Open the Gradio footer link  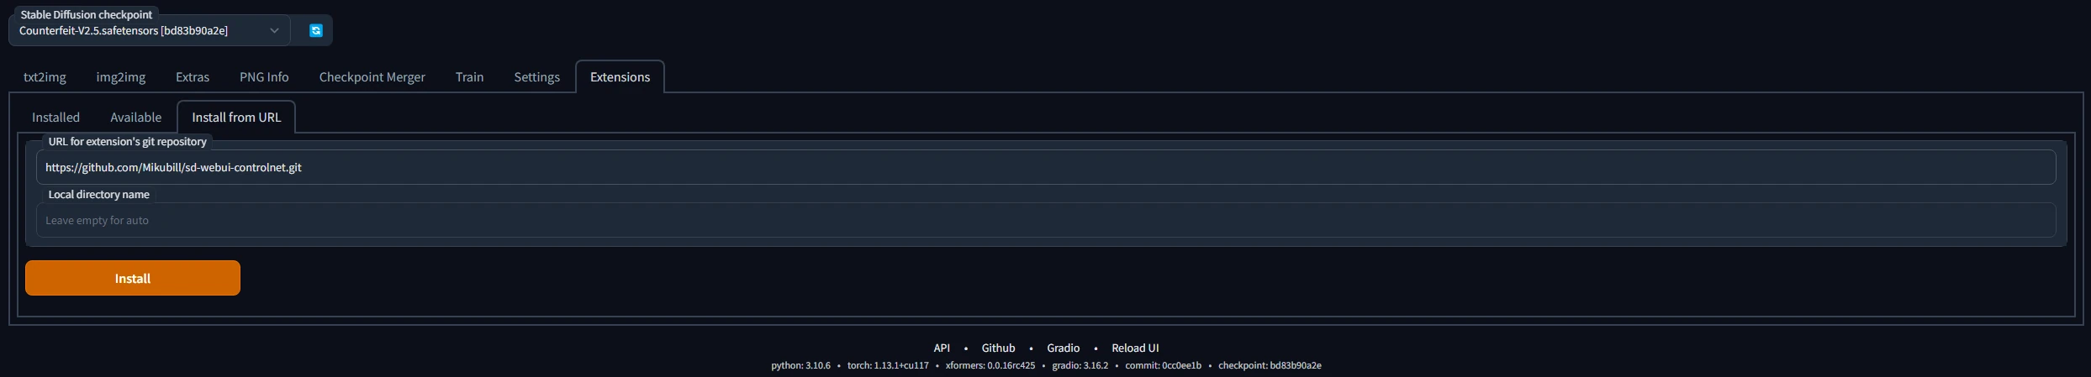1064,348
